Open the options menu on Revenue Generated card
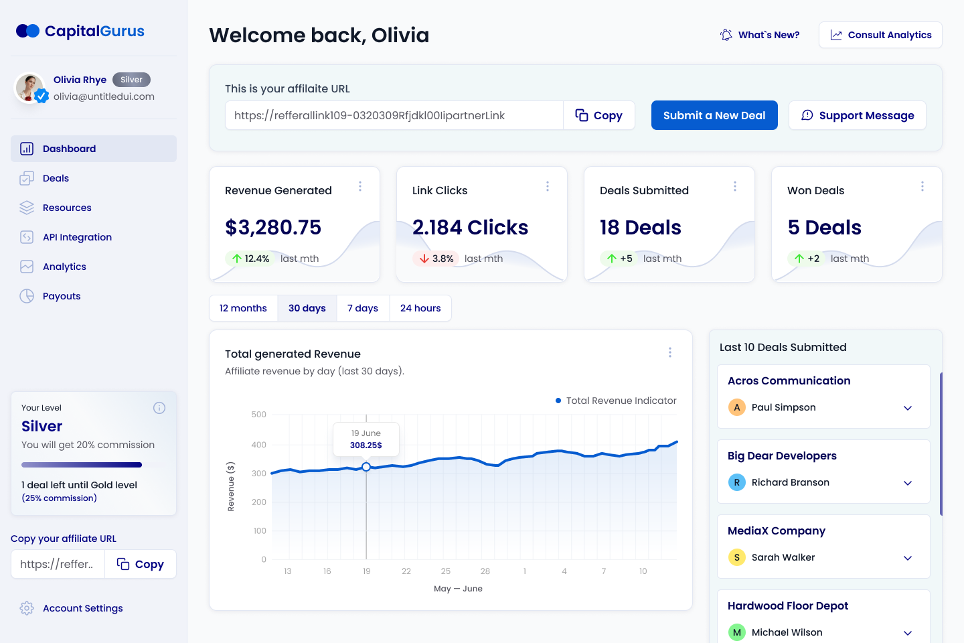Screen dimensions: 964x643 [360, 186]
